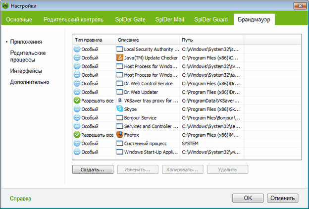Select the Skype description text
This screenshot has height=209, width=309.
[x=130, y=109]
